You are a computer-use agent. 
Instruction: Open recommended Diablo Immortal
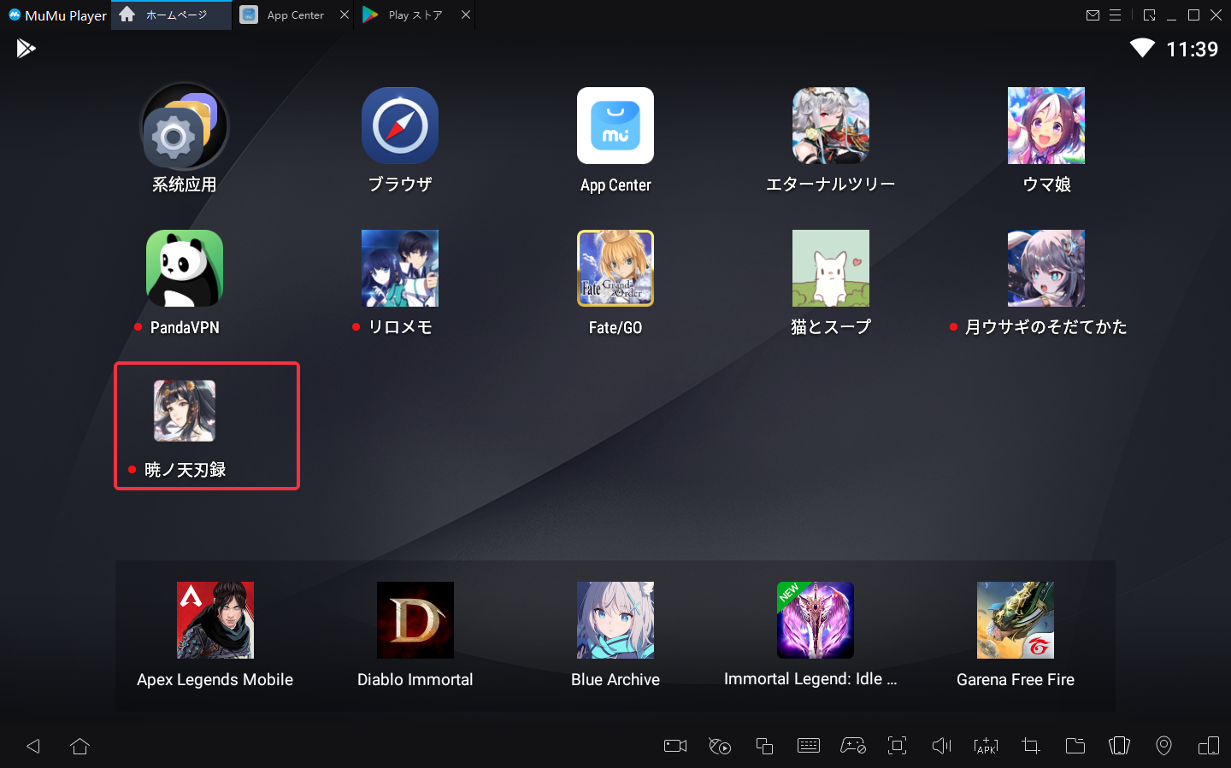(415, 620)
